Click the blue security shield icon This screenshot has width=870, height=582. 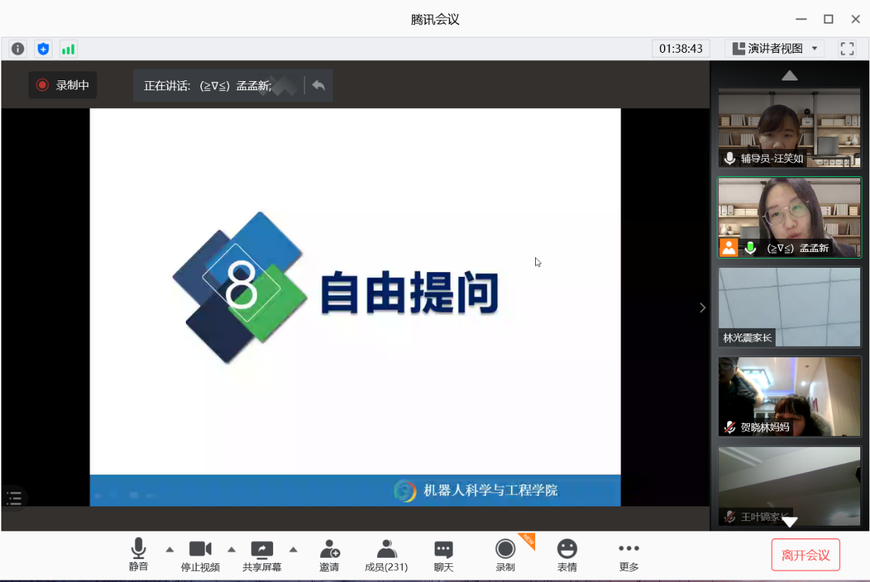coord(44,49)
